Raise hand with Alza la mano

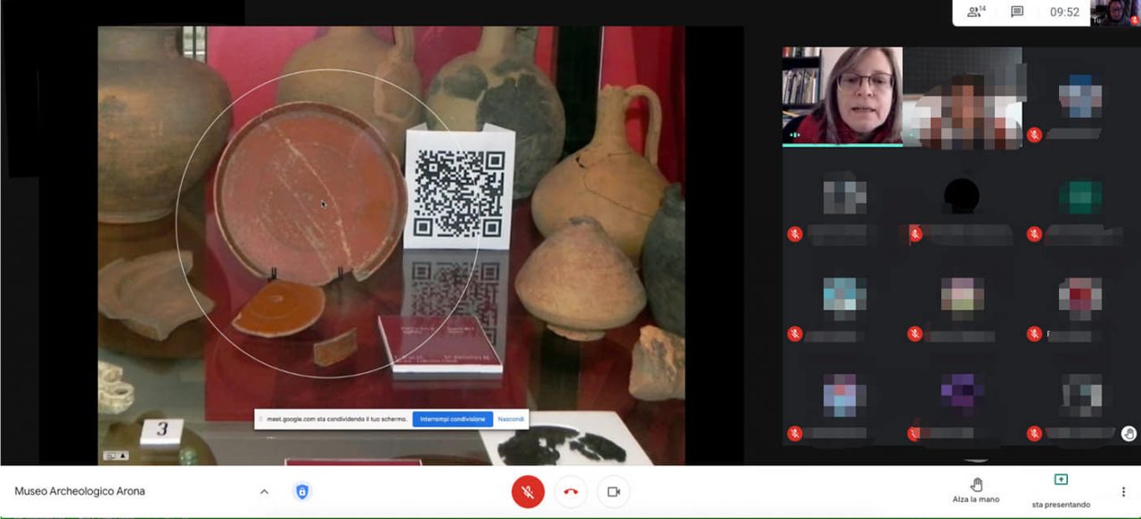pyautogui.click(x=976, y=490)
